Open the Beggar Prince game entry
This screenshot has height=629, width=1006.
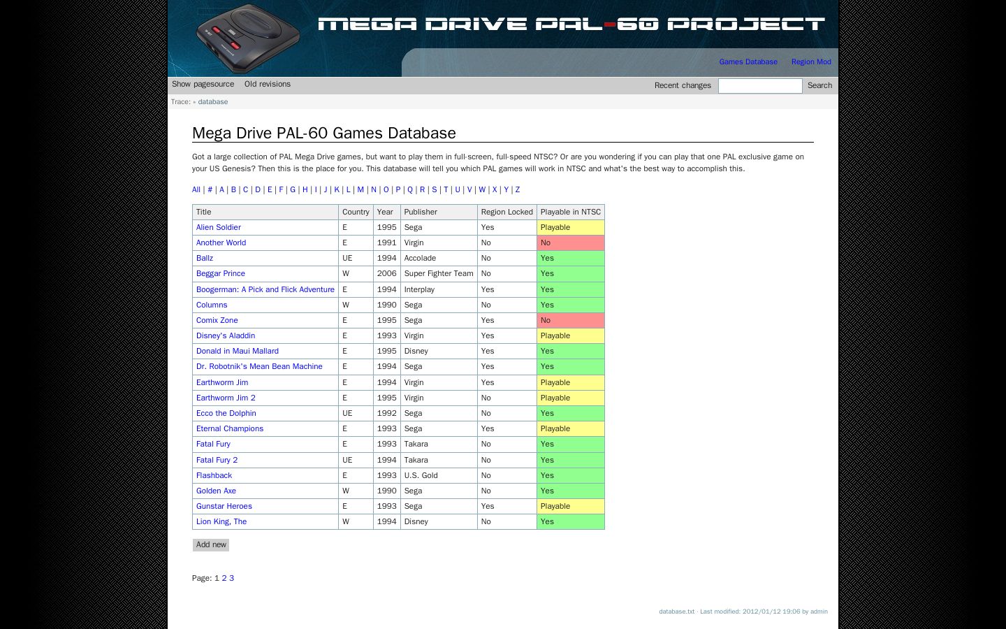(221, 274)
